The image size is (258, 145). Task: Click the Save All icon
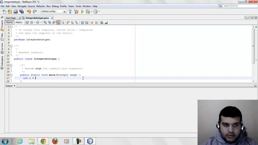click(x=21, y=12)
